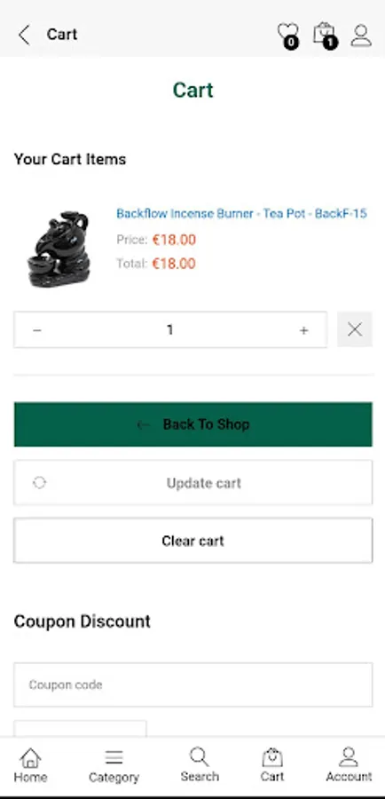Remove the incense burner from cart

[355, 329]
